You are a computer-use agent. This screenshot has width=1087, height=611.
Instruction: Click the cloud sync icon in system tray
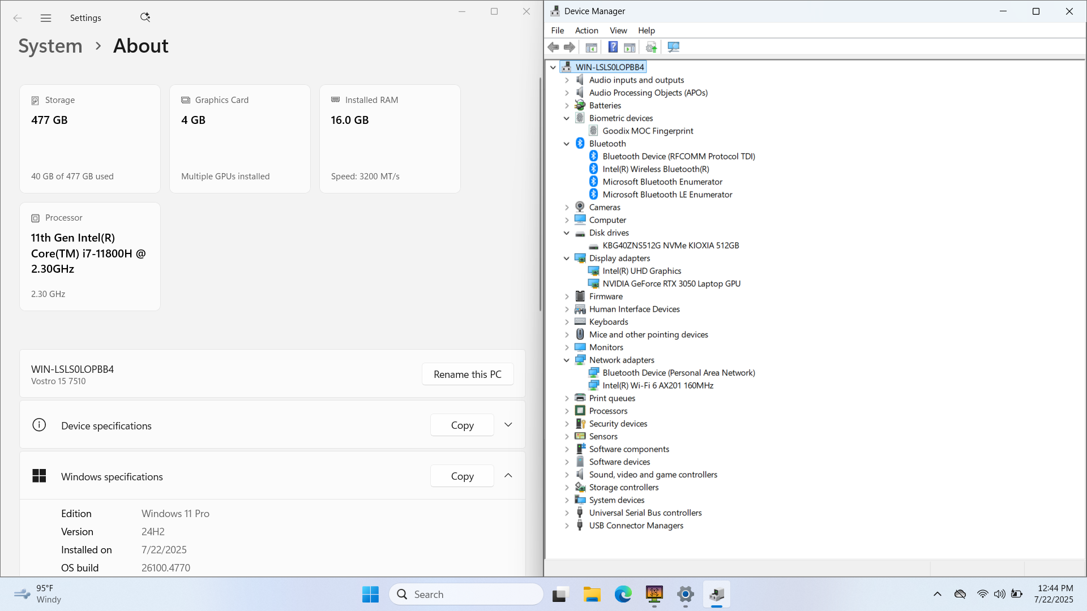960,594
